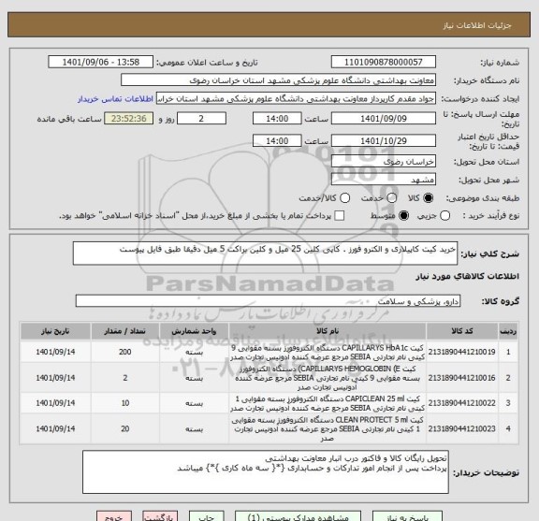Viewport: 539px width, 521px height.
Task: Select the کالا/خدمت radio button
Action: click(344, 198)
